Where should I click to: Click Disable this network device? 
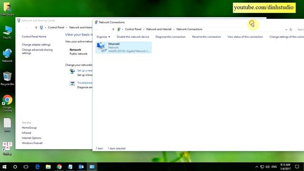pyautogui.click(x=133, y=37)
